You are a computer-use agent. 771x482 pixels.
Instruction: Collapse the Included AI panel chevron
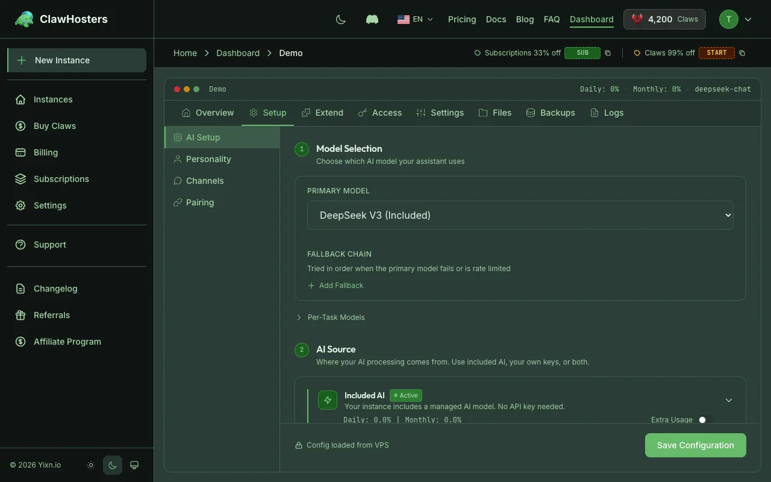[x=728, y=400]
